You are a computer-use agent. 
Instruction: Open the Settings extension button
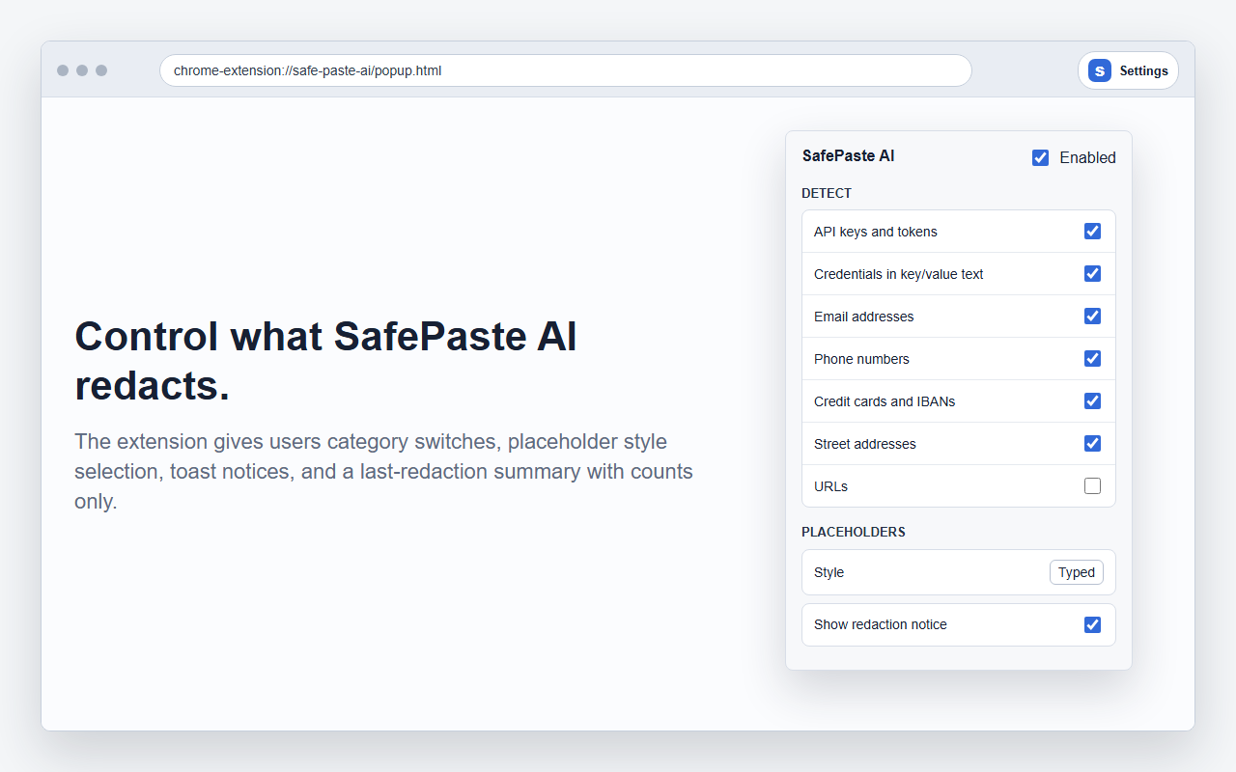(1128, 70)
